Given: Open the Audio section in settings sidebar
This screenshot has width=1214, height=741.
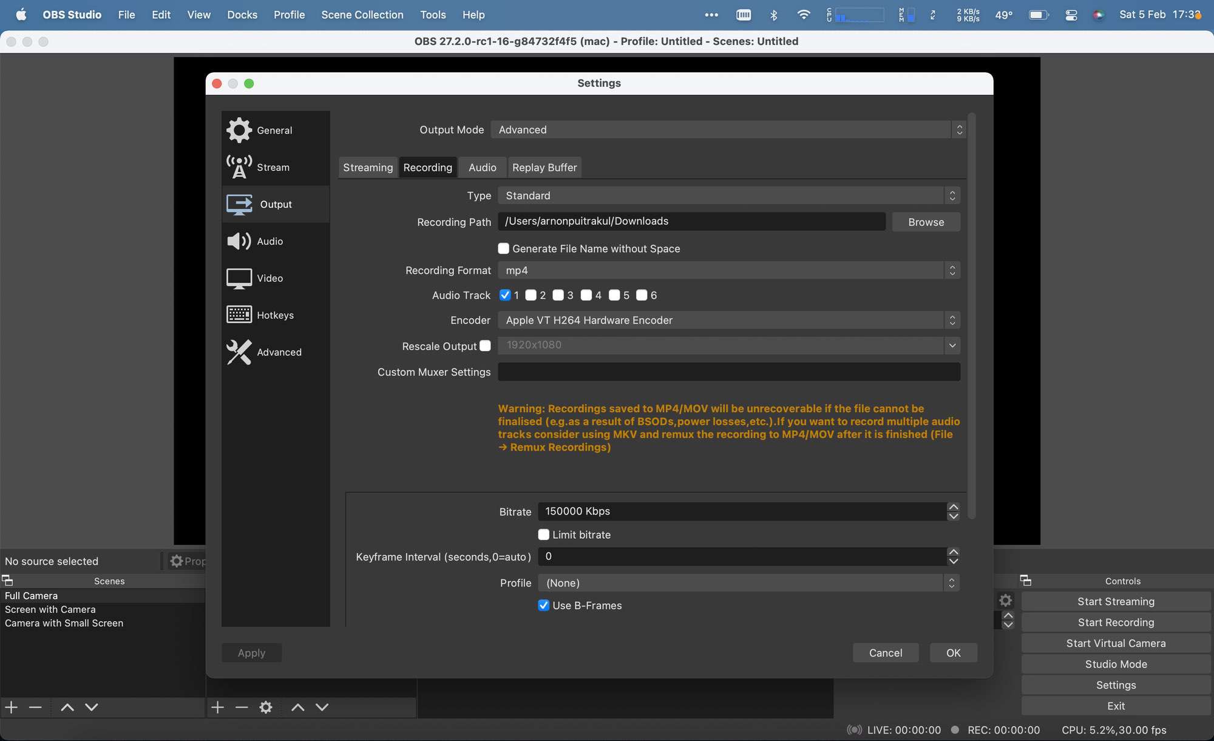Looking at the screenshot, I should (x=276, y=241).
